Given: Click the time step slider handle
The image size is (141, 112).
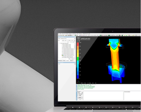Looking at the screenshot, I should [68, 42].
